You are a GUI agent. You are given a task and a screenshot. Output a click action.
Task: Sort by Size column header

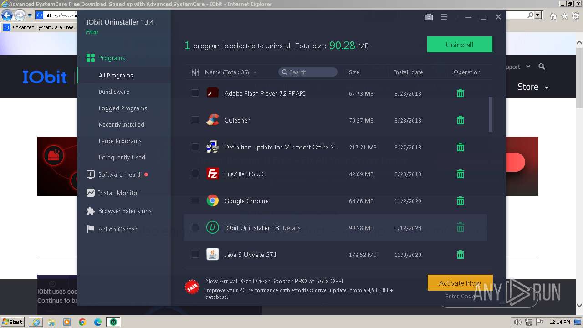pos(354,72)
